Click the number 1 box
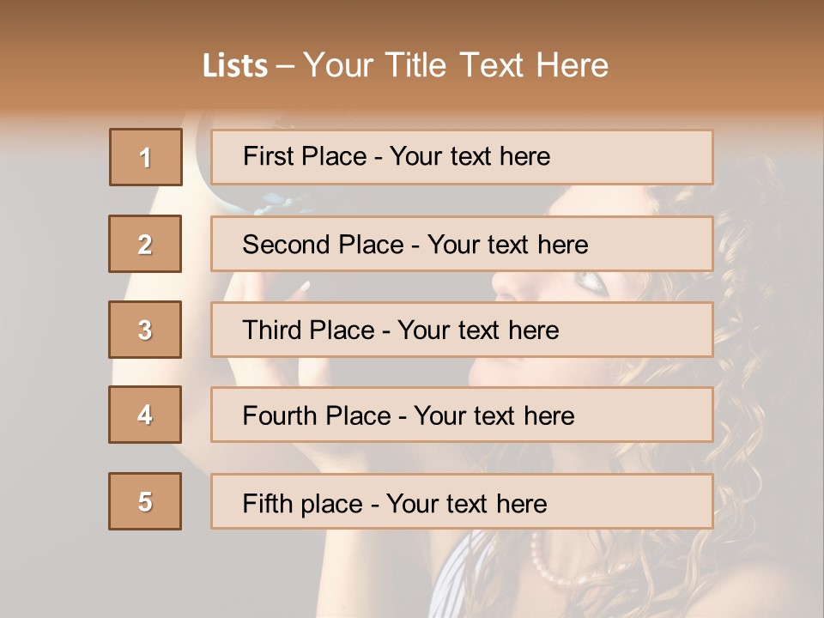Image resolution: width=824 pixels, height=618 pixels. (146, 157)
